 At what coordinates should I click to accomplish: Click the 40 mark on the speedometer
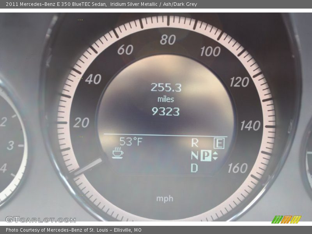tap(93, 79)
